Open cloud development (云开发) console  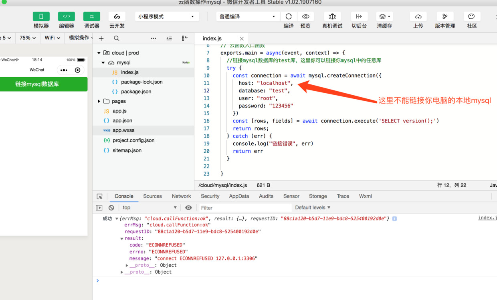pos(117,16)
